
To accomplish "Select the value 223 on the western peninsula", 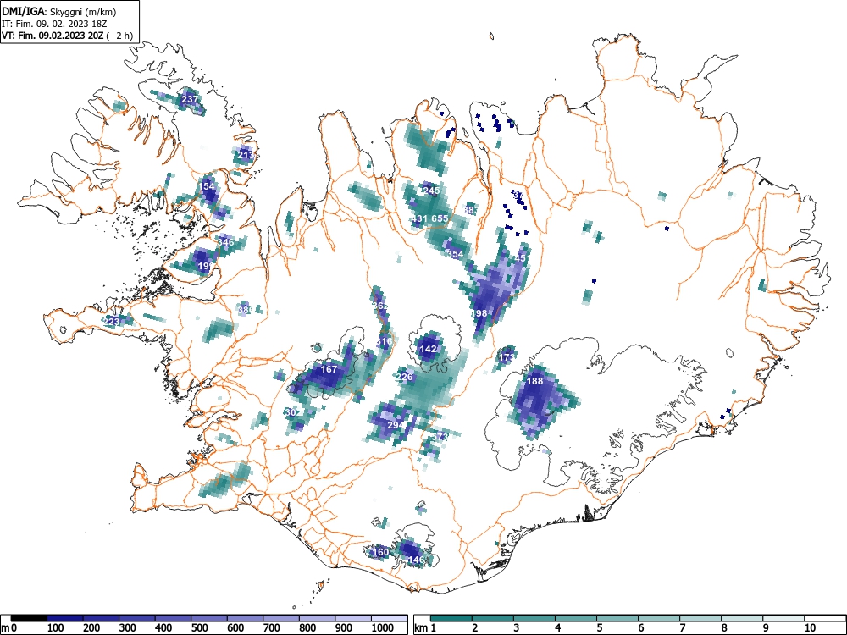I will coord(112,322).
